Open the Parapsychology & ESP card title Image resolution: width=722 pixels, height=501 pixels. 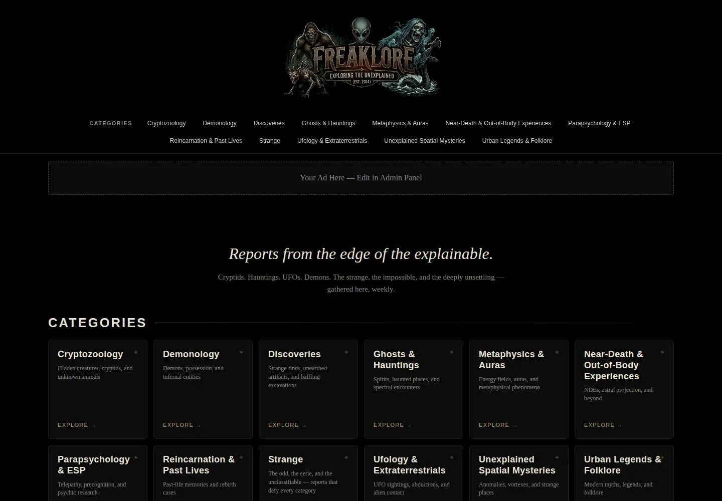(94, 465)
